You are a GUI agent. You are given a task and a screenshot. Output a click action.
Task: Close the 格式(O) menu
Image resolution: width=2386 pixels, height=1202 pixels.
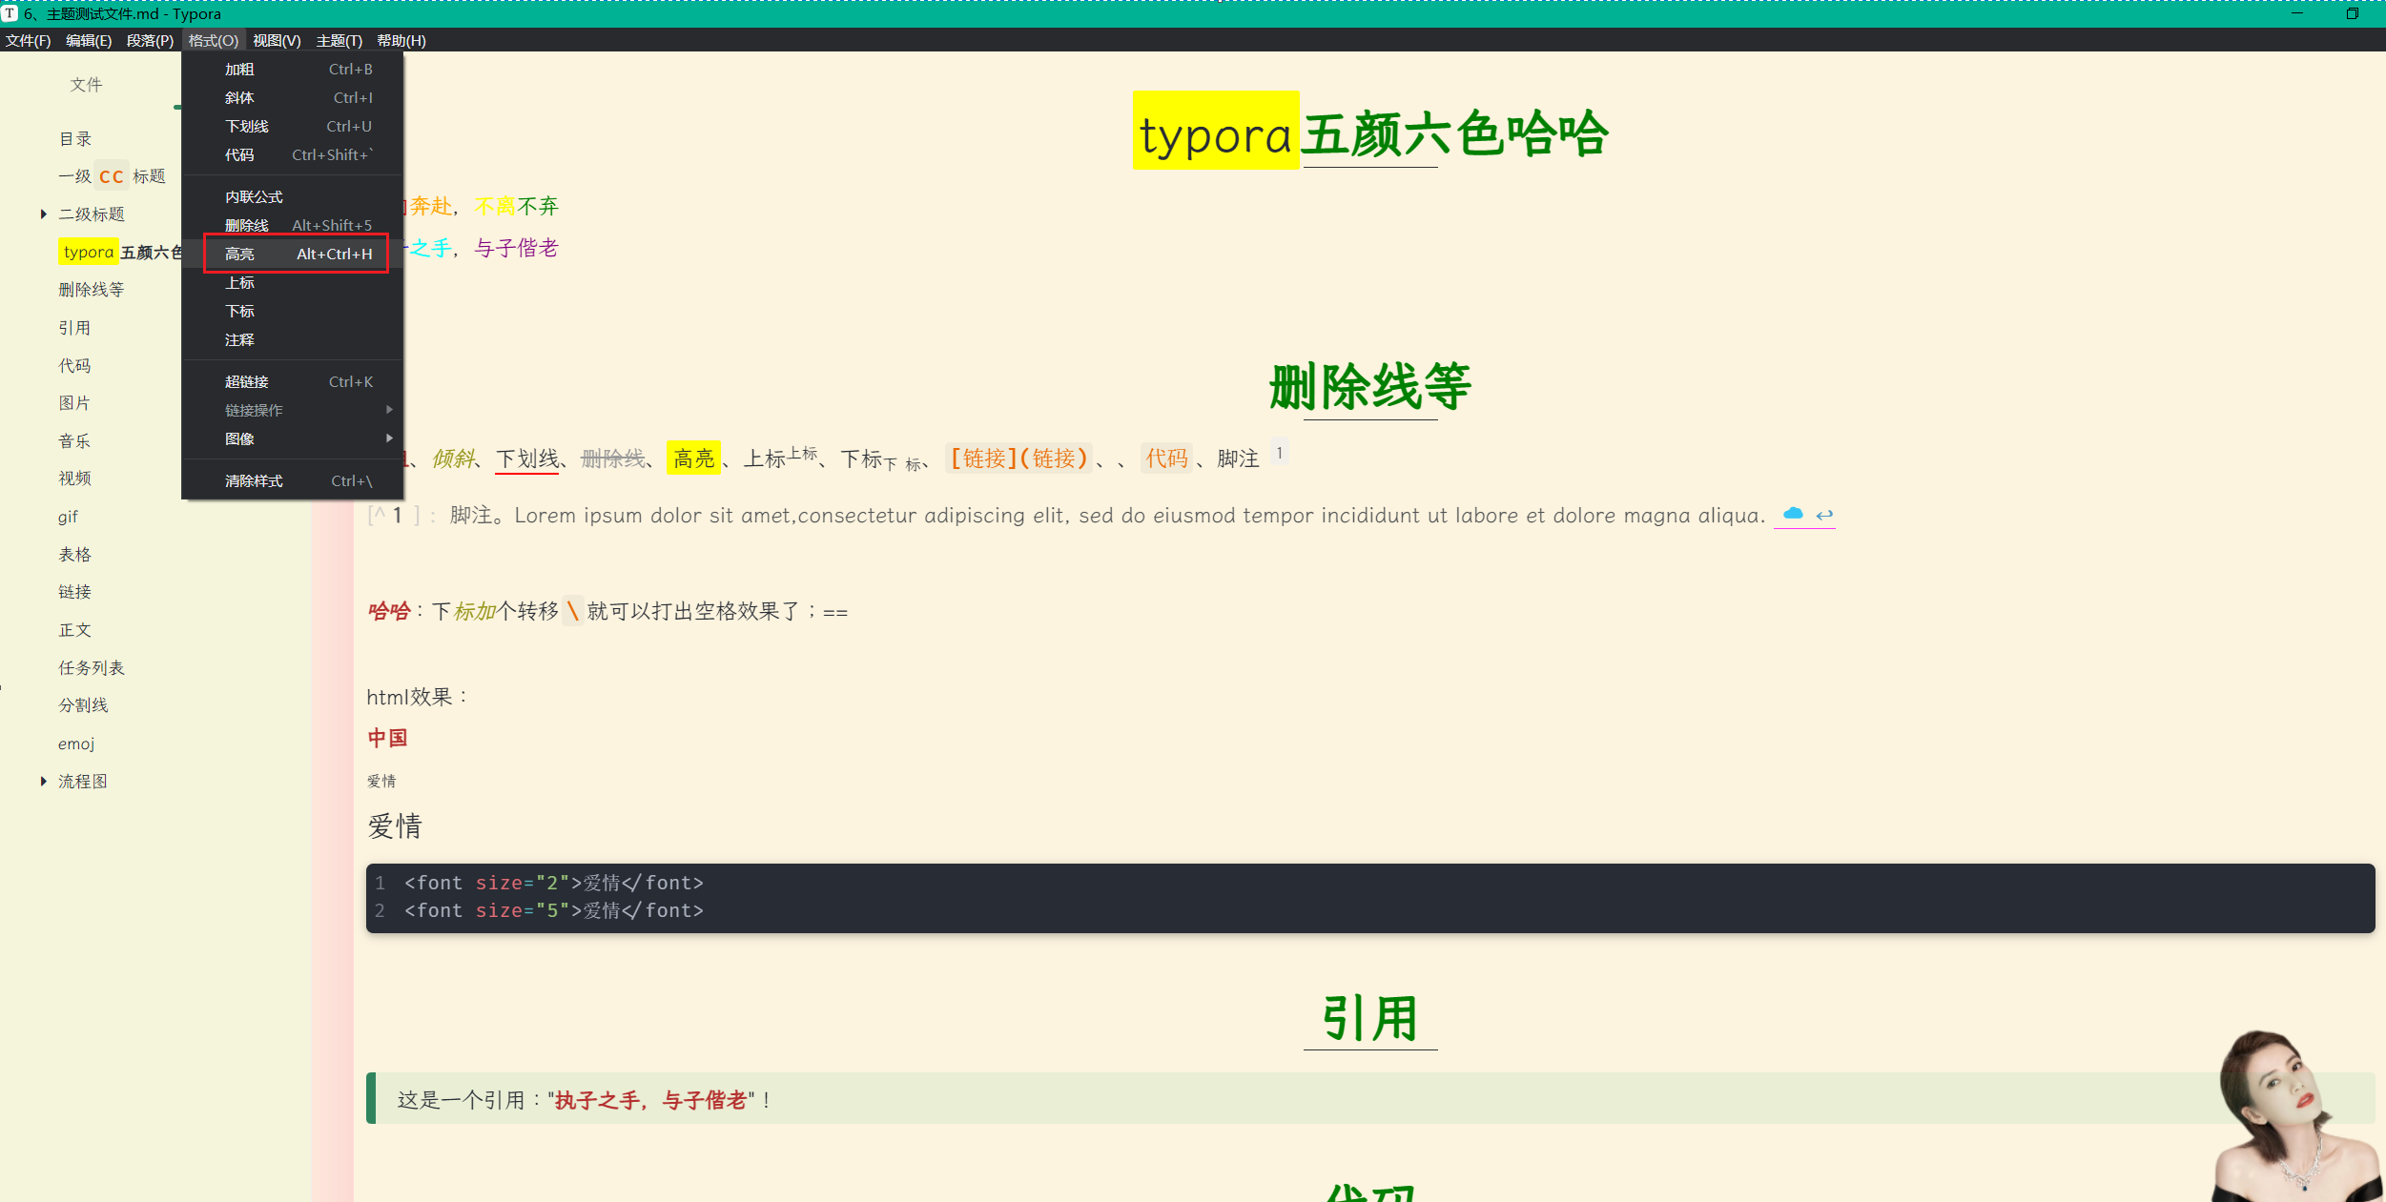click(x=213, y=40)
